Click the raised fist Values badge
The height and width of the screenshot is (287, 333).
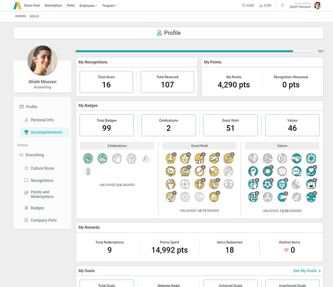tap(253, 171)
